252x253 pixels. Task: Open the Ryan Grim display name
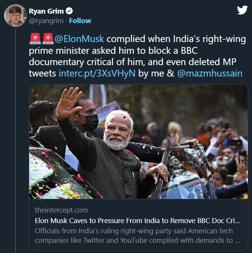(46, 11)
